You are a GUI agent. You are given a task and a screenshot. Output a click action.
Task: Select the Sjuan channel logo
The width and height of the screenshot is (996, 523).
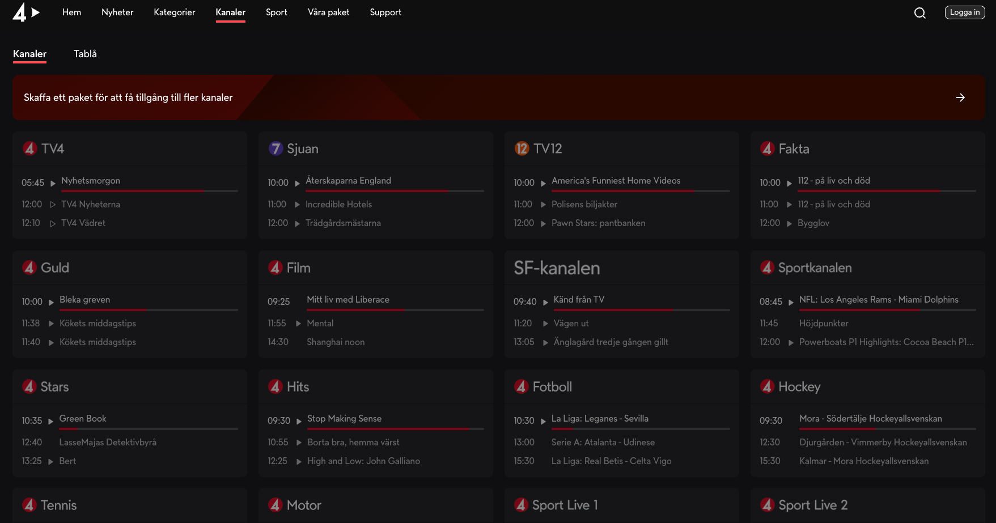[276, 148]
